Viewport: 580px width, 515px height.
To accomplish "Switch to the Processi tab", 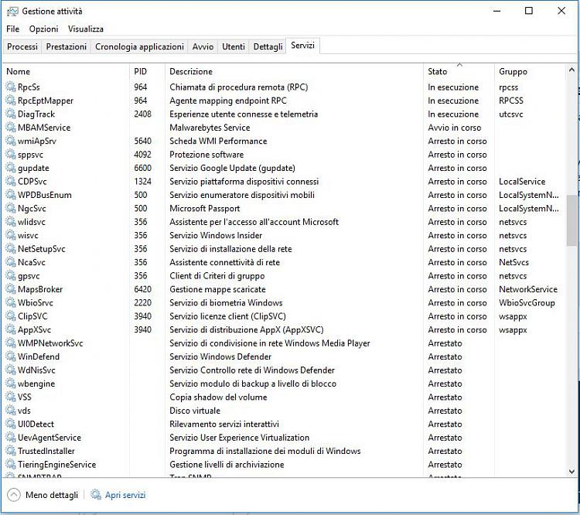I will [22, 46].
